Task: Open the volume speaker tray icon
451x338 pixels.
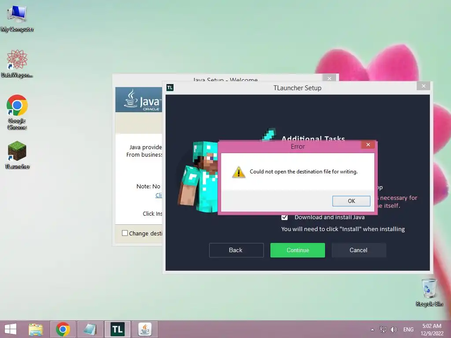Action: click(393, 329)
